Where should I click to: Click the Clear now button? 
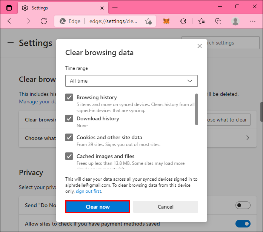click(x=98, y=207)
